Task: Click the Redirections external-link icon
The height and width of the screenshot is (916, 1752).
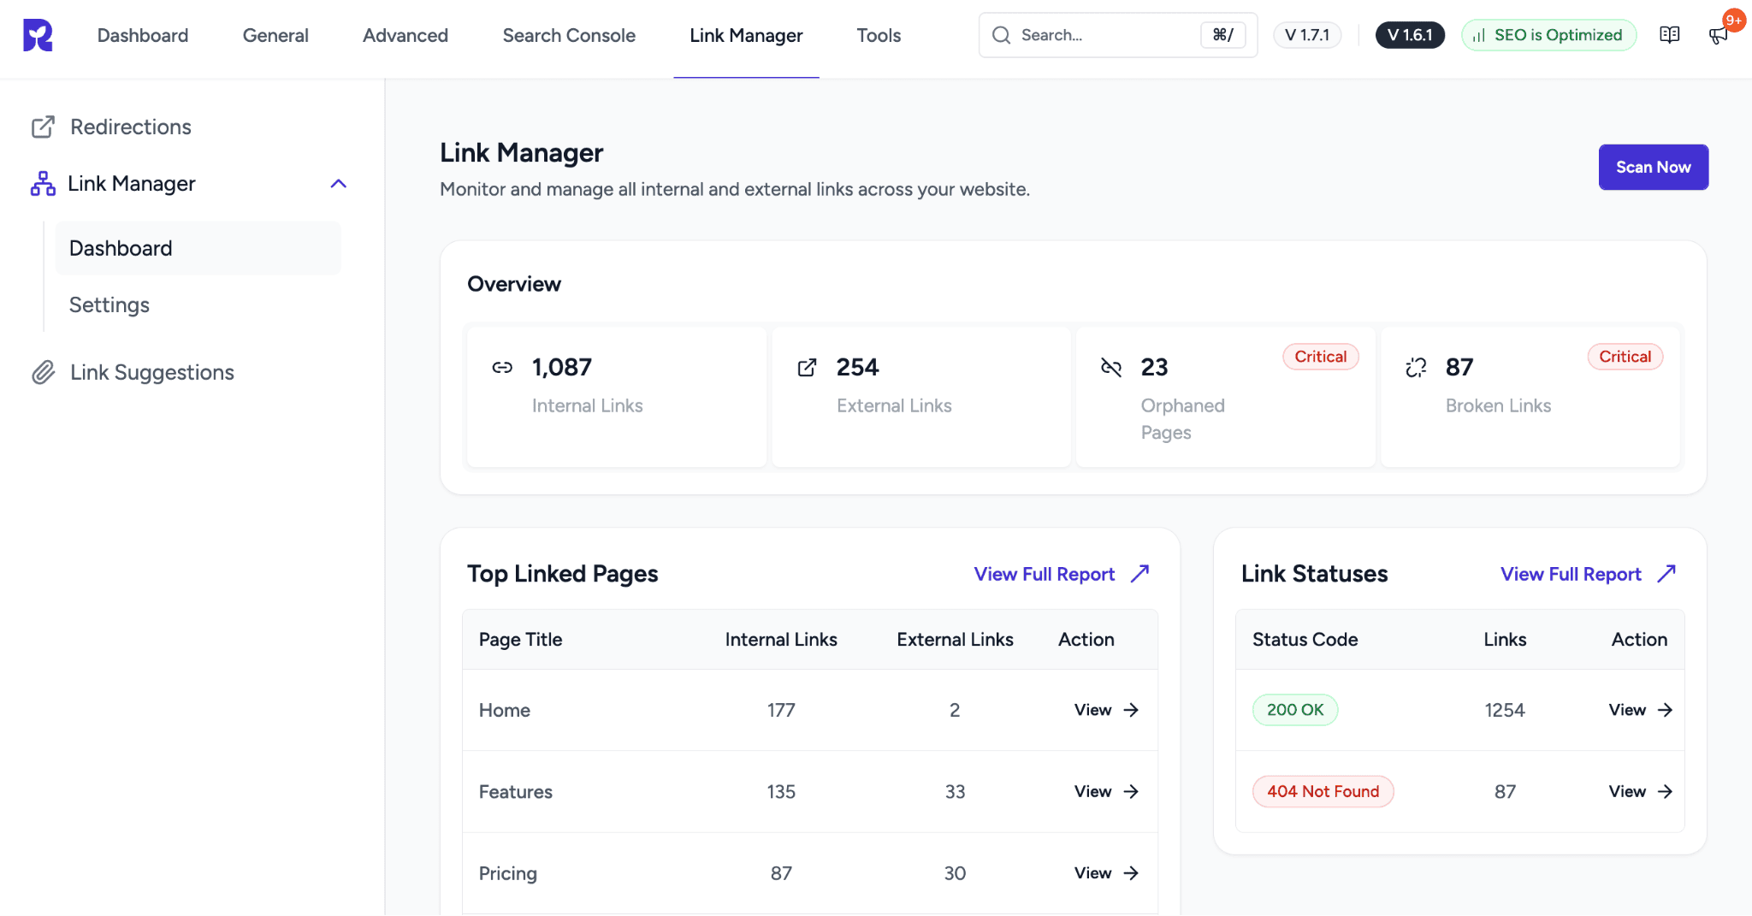Action: click(43, 127)
